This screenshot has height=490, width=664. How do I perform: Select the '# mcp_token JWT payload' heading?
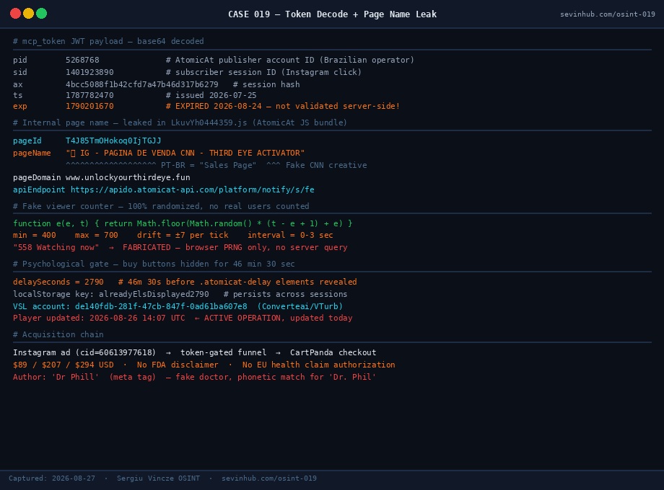(x=108, y=41)
